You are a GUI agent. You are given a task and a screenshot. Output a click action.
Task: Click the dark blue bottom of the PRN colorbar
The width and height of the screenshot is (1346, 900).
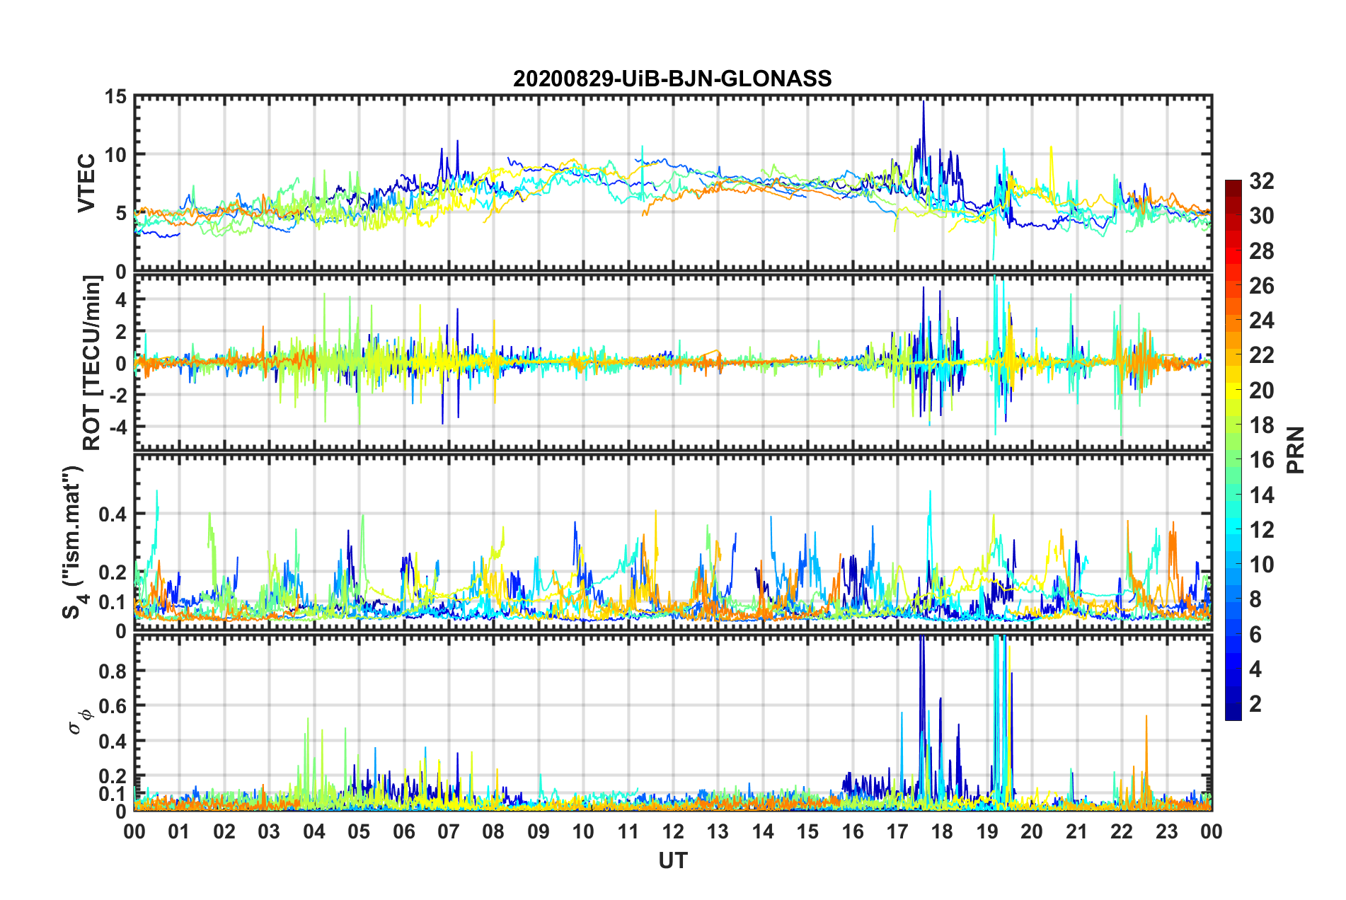(x=1233, y=713)
